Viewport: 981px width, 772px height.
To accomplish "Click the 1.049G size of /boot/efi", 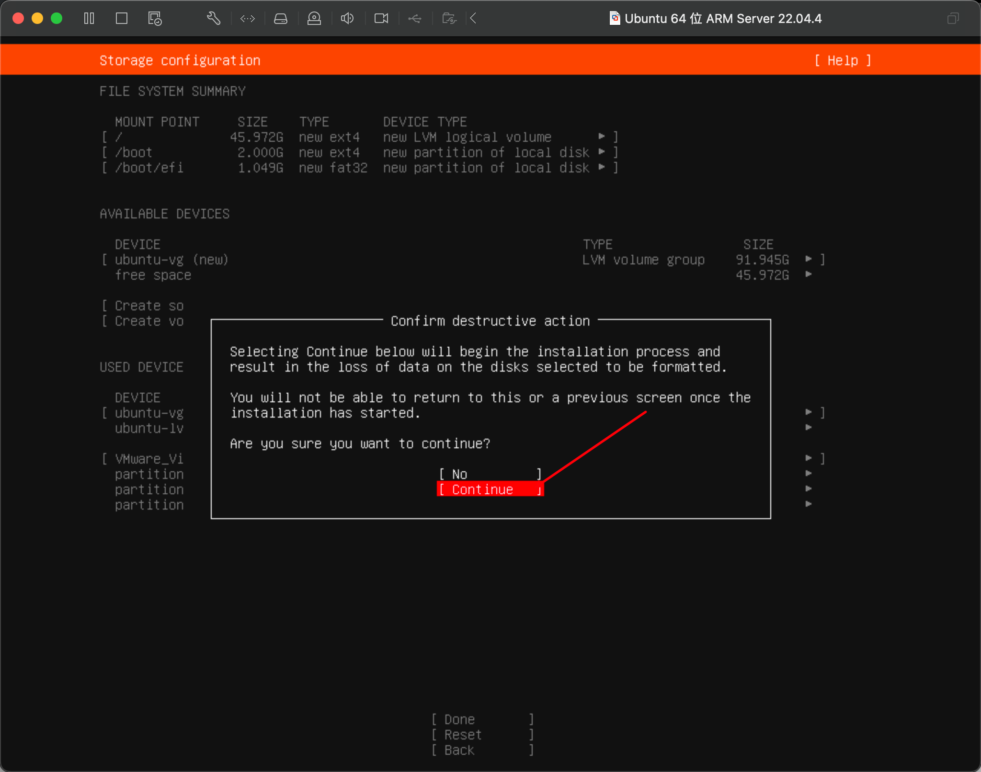I will click(x=260, y=168).
